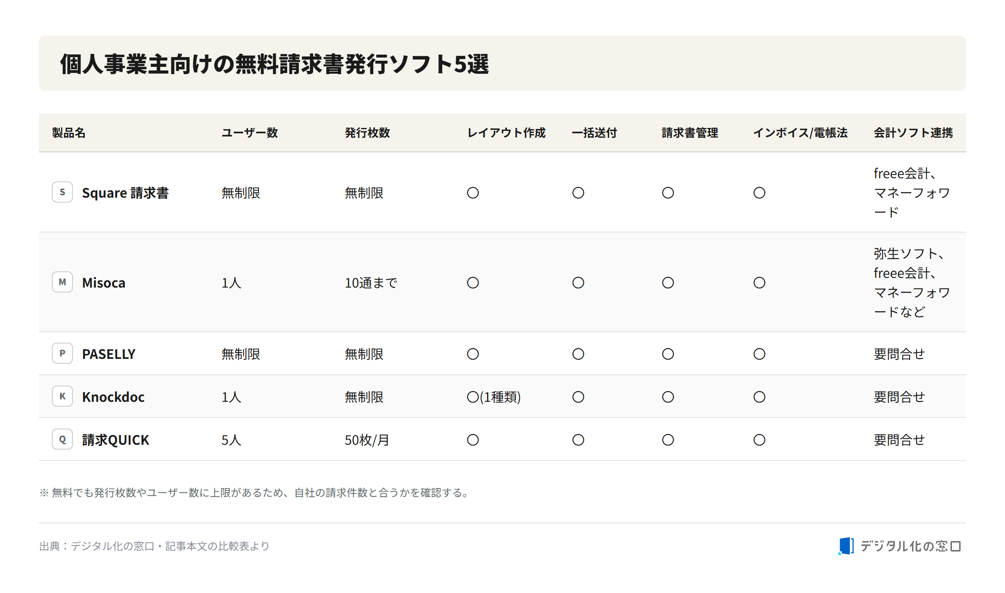Click the S badge beside Square 請求書
The image size is (1005, 593).
62,192
